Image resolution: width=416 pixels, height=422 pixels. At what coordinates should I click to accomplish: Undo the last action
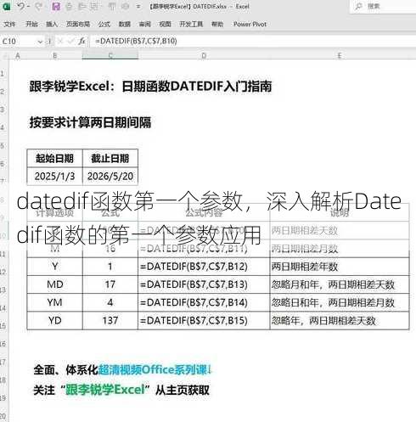20,6
